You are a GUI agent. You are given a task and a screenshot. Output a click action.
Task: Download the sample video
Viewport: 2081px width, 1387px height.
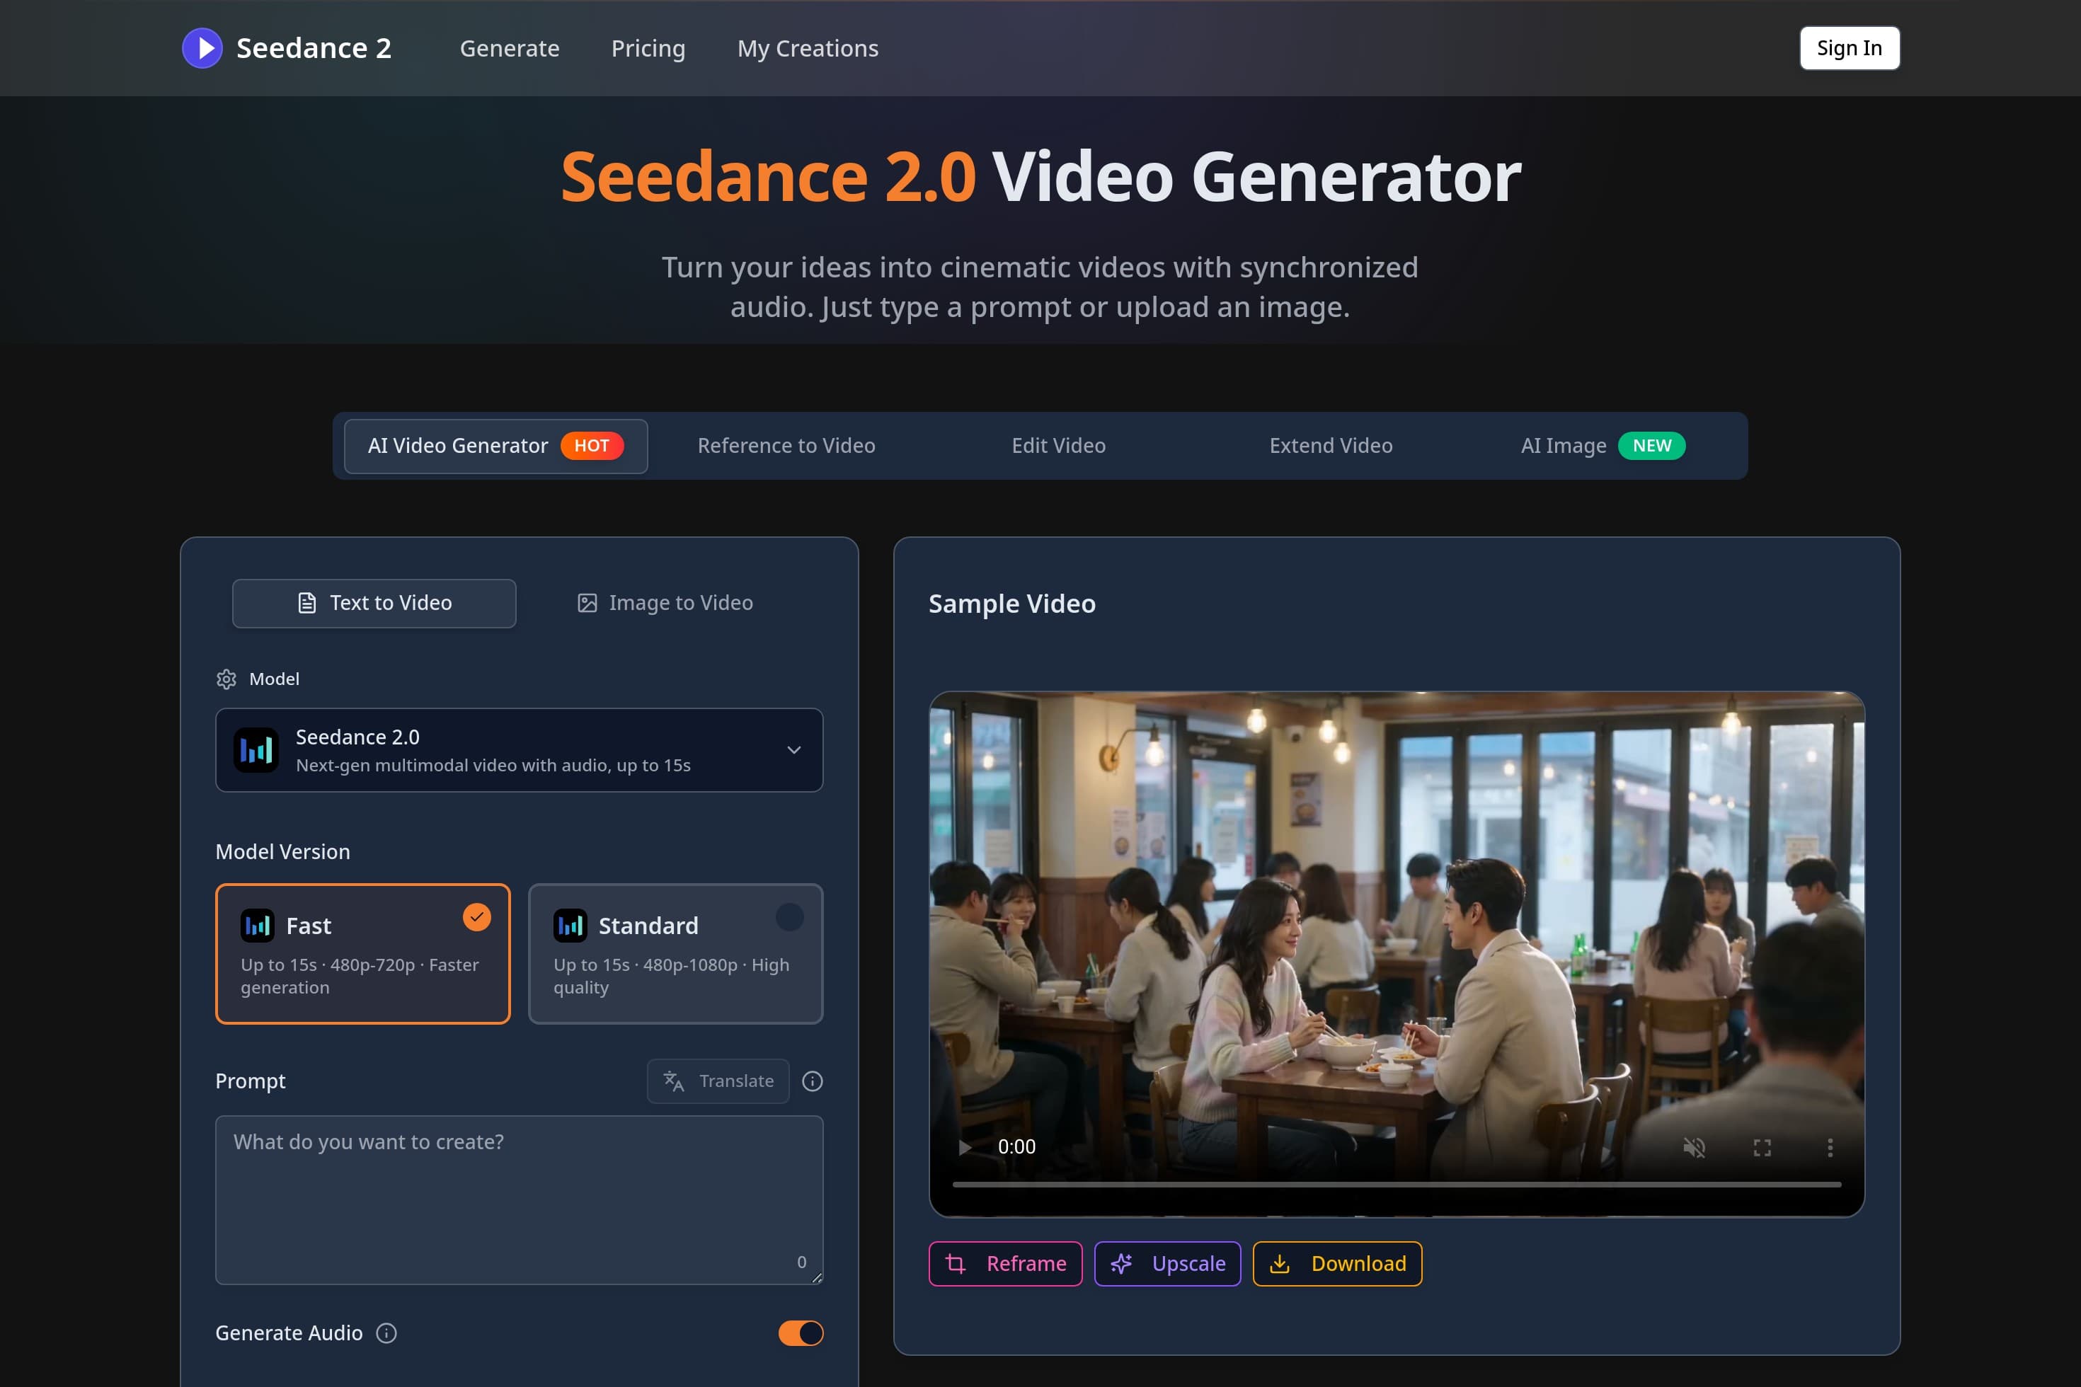[x=1338, y=1263]
